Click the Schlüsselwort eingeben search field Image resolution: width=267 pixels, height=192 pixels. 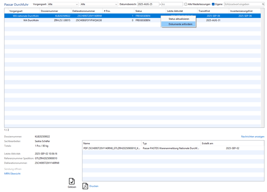(243, 4)
